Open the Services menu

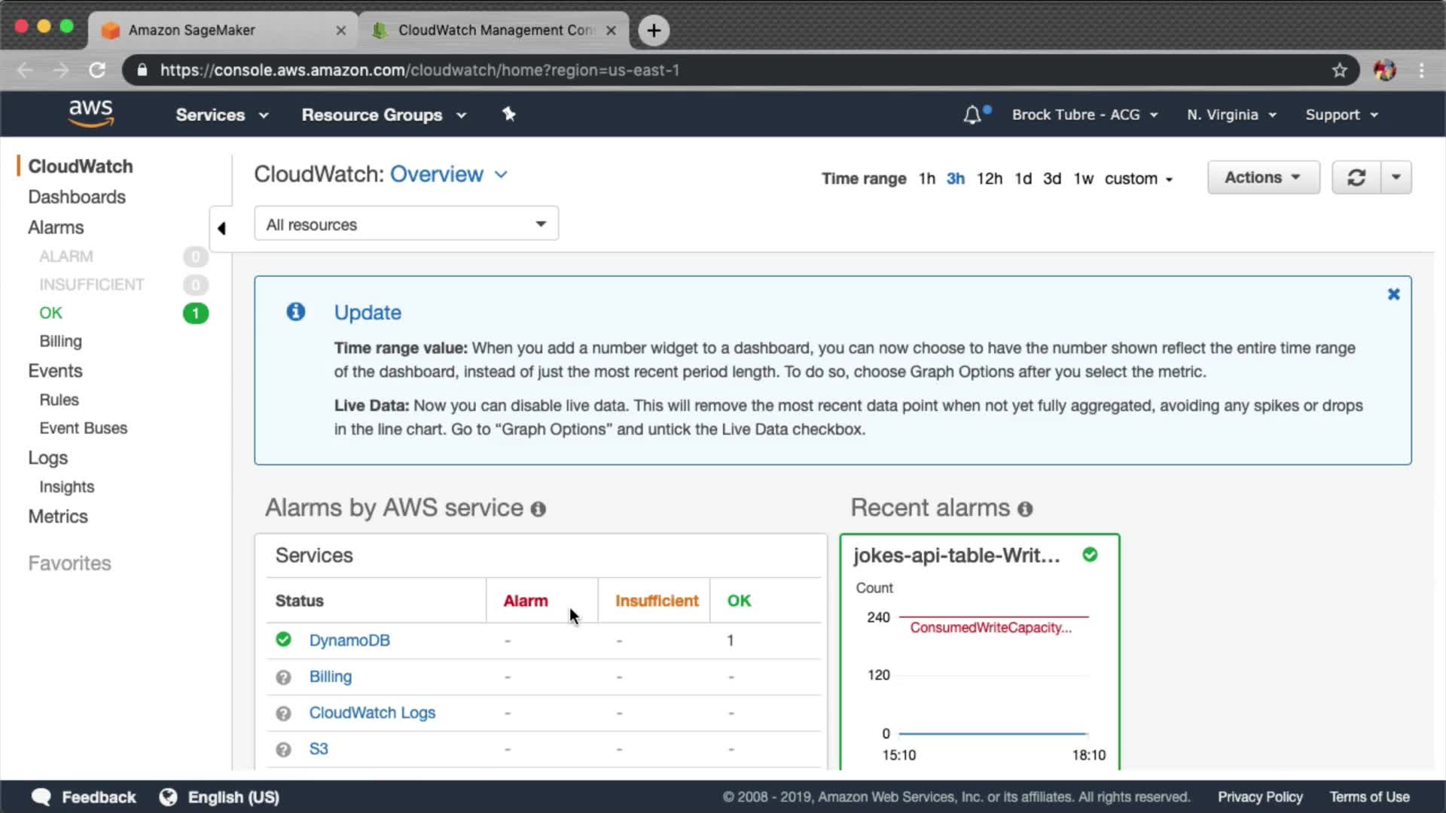[x=221, y=115]
